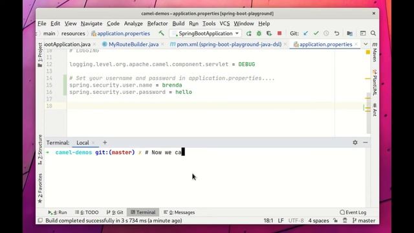Open terminal settings gear icon
This screenshot has height=233, width=414.
click(x=355, y=142)
